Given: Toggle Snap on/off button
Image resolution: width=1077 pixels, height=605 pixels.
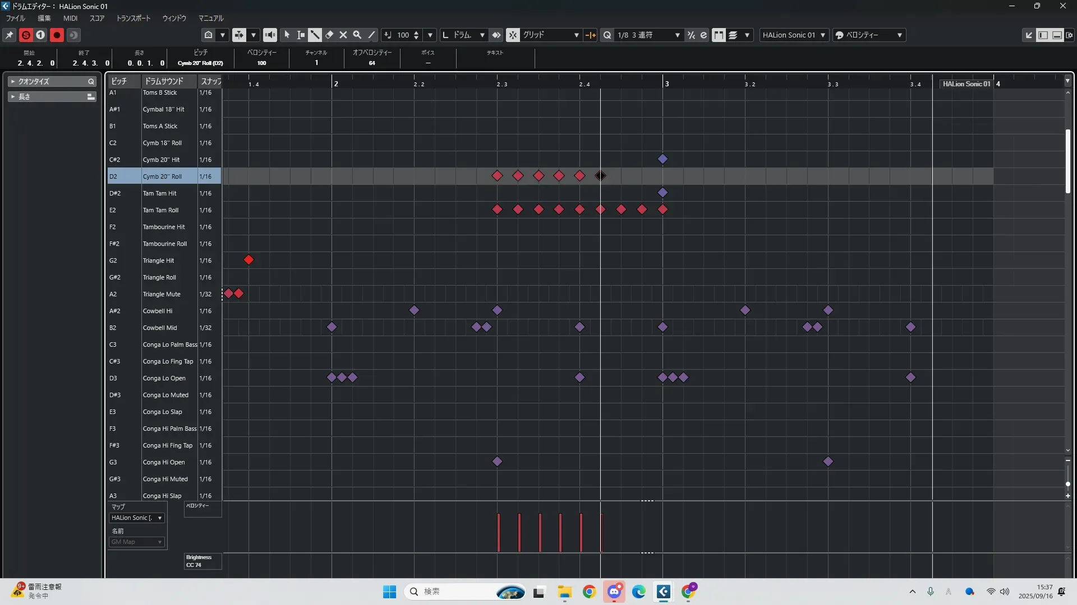Looking at the screenshot, I should coord(513,35).
